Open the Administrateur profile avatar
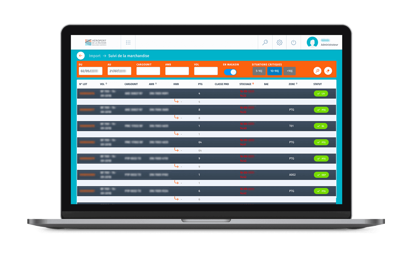 tap(312, 42)
